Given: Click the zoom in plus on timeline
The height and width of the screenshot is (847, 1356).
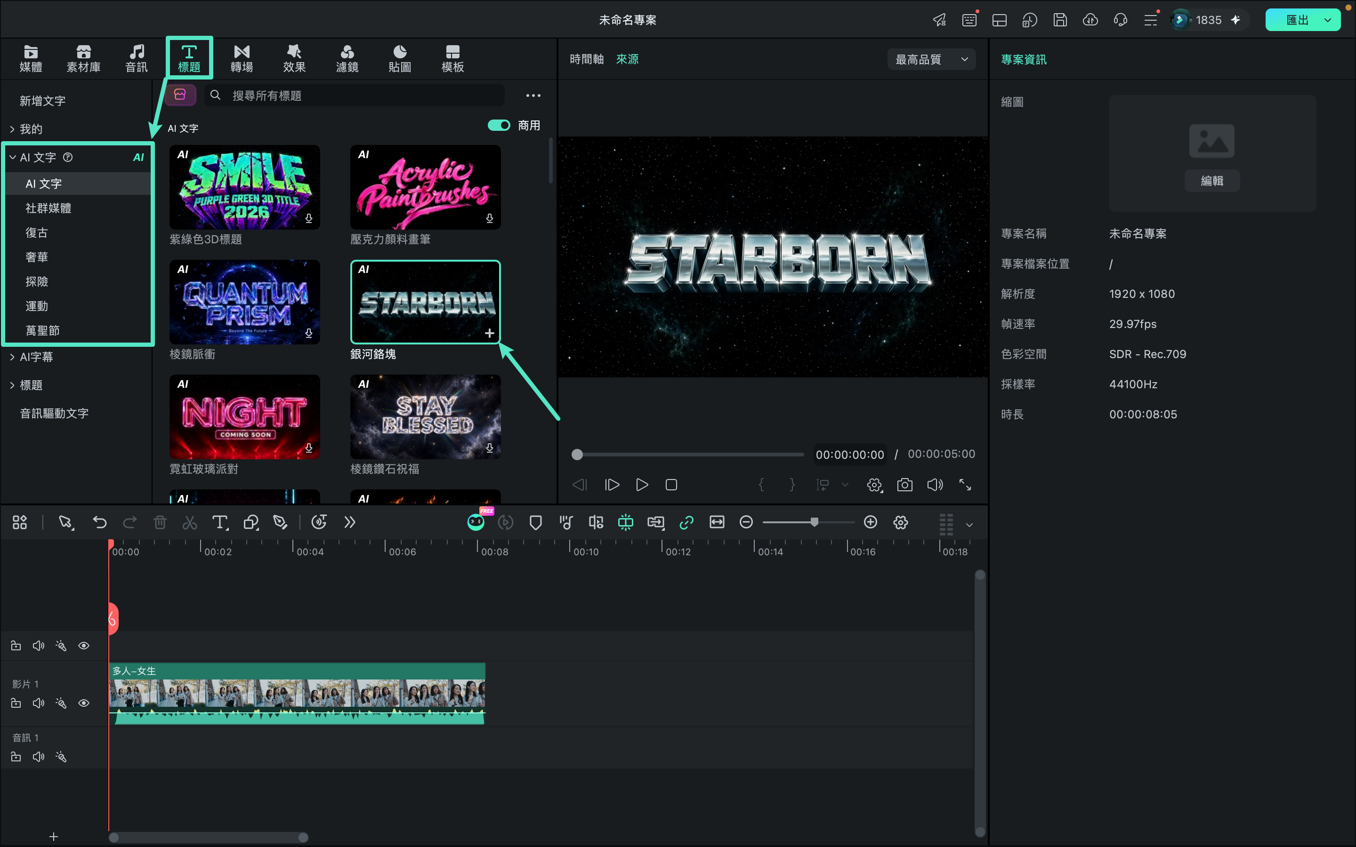Looking at the screenshot, I should click(870, 522).
